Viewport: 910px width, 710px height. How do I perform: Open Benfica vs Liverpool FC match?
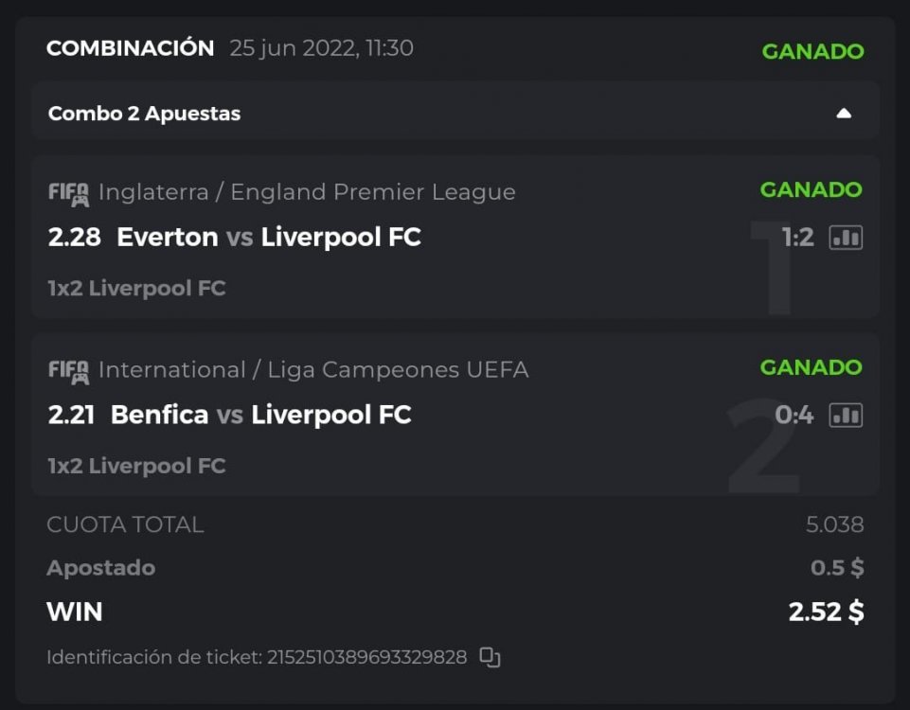click(x=260, y=415)
